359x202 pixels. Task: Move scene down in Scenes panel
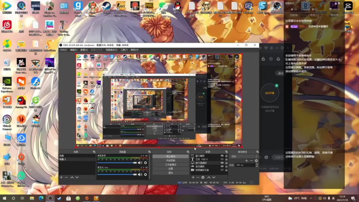click(x=77, y=177)
